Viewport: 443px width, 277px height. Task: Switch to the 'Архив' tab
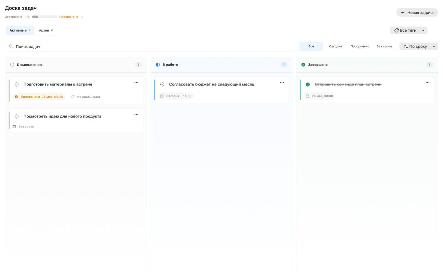46,30
